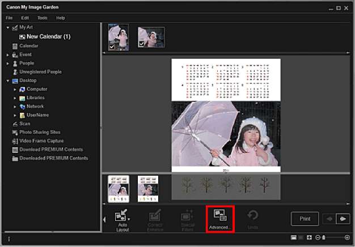Expand the People tree node
The height and width of the screenshot is (247, 355).
(9, 63)
